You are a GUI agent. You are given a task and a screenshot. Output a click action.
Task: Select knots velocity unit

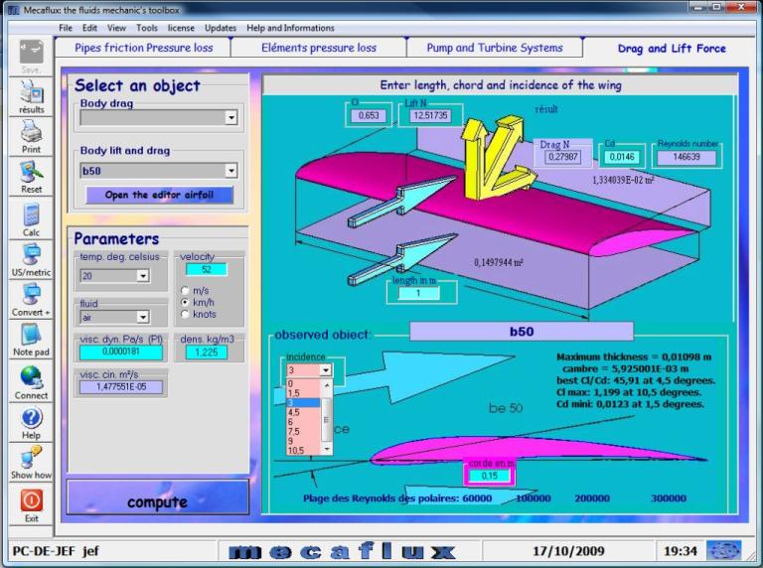185,314
